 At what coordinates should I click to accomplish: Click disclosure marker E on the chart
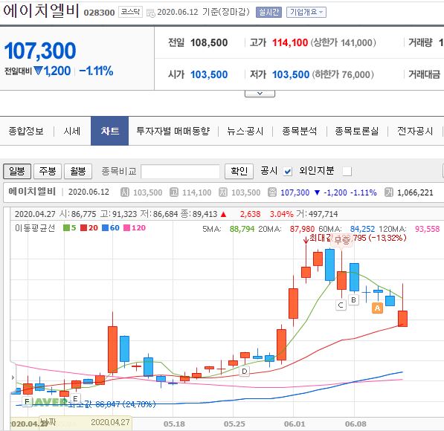tap(75, 398)
